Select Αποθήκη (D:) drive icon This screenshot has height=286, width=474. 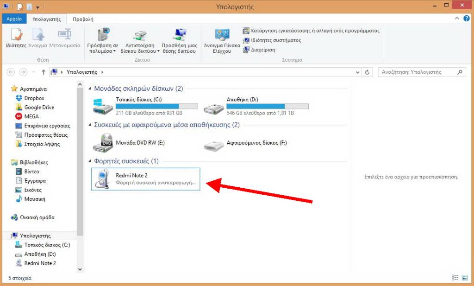(214, 108)
